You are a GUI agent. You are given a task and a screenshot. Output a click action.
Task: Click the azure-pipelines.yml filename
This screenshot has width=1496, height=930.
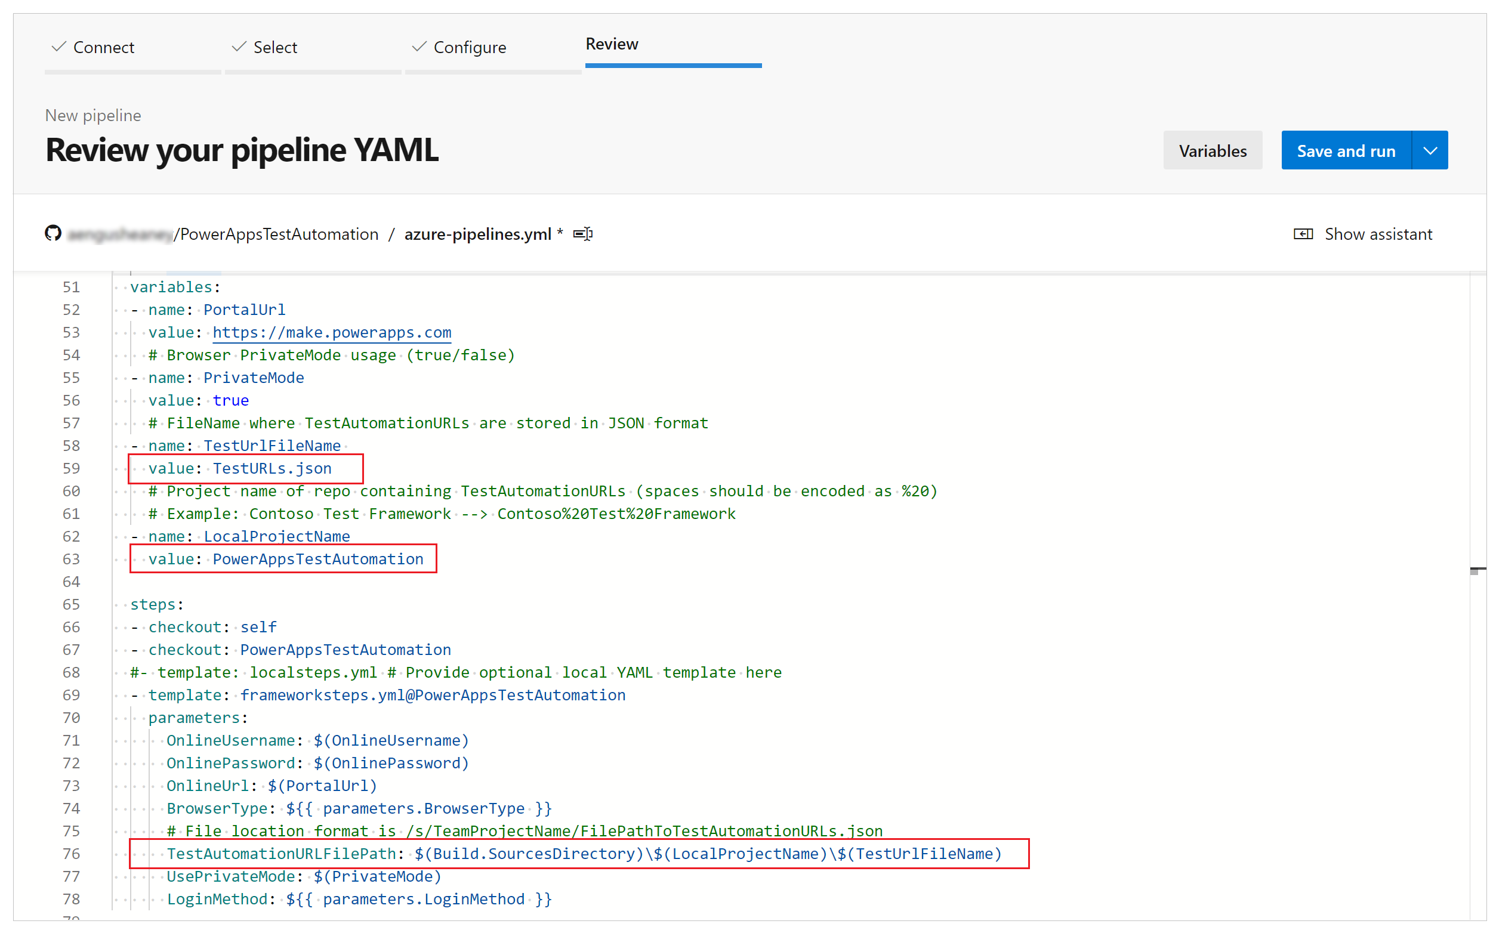click(x=481, y=234)
